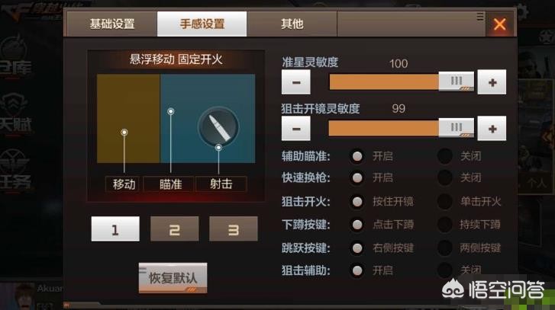Viewport: 555px width, 310px height.
Task: Set 狙击开火 to 单击开火
Action: 445,202
